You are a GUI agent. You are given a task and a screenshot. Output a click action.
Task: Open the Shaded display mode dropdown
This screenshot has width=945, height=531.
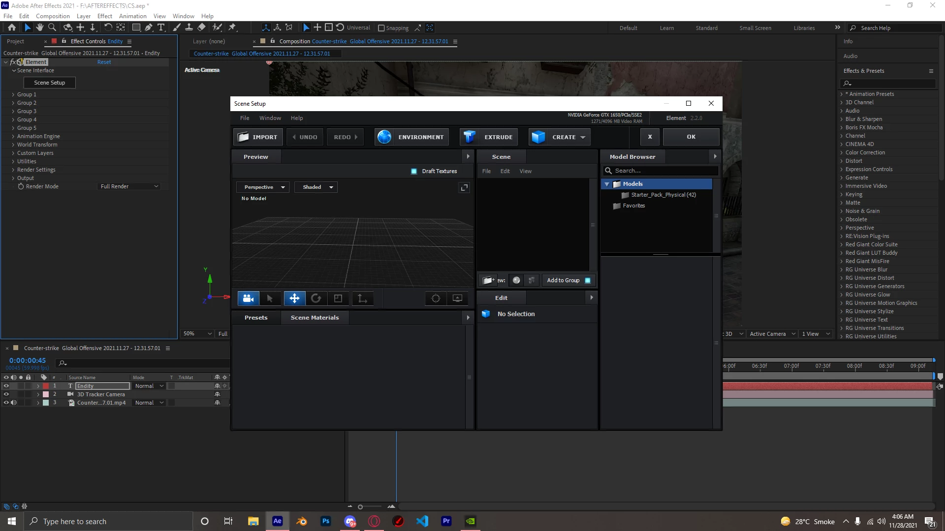coord(317,187)
